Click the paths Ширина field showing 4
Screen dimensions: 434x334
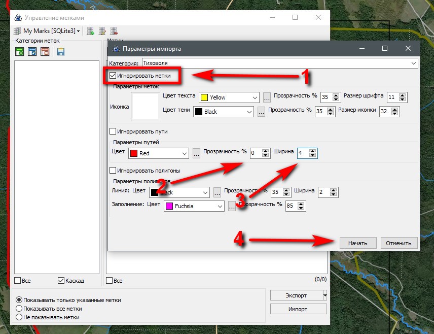[304, 153]
